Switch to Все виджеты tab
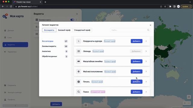The width and height of the screenshot is (193, 108). 49,30
